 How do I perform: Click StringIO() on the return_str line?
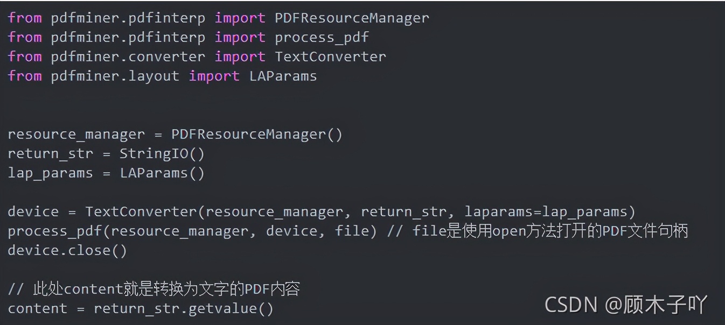162,153
